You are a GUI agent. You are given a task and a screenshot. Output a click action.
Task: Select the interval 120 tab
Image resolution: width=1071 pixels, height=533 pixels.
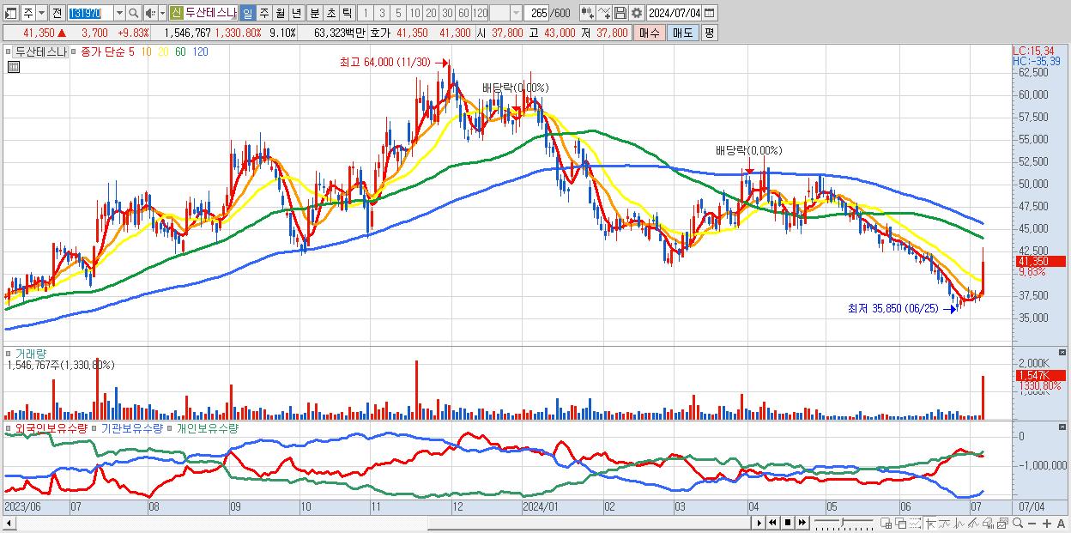click(x=481, y=13)
